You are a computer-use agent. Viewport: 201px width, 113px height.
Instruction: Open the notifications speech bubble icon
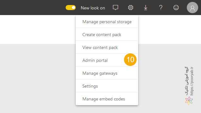115,8
